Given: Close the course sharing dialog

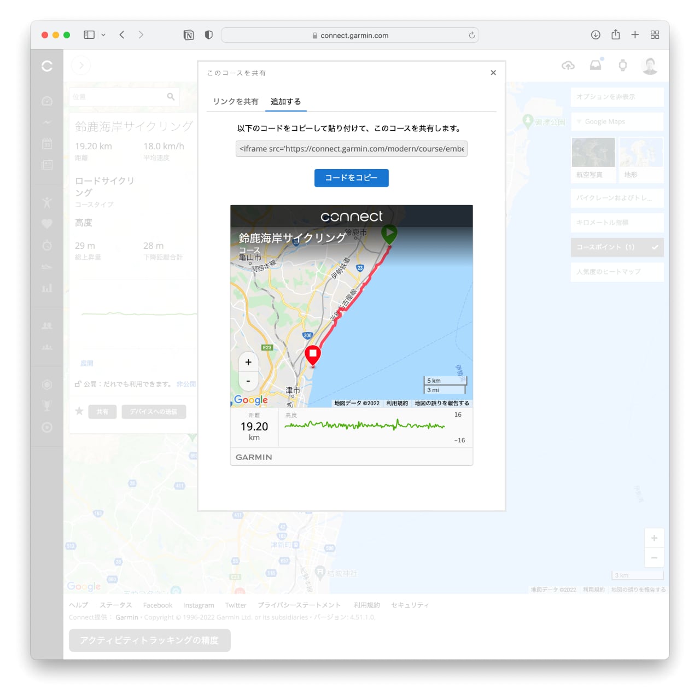Looking at the screenshot, I should click(x=493, y=73).
